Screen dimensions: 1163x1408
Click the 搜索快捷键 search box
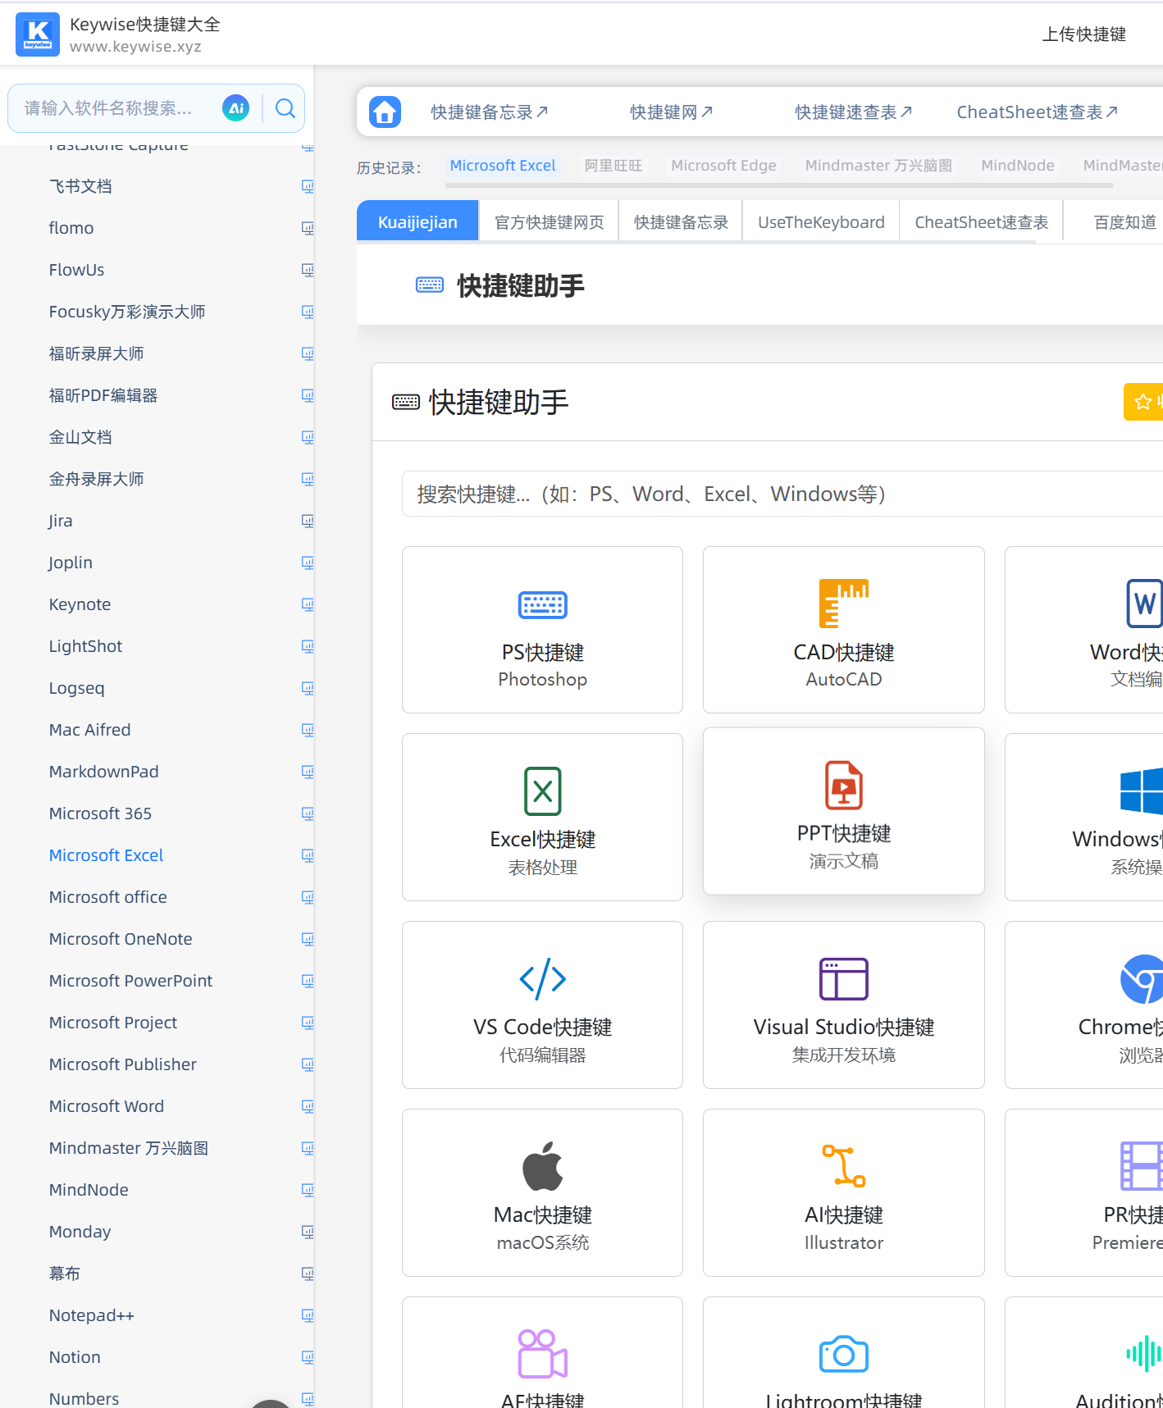(x=782, y=494)
